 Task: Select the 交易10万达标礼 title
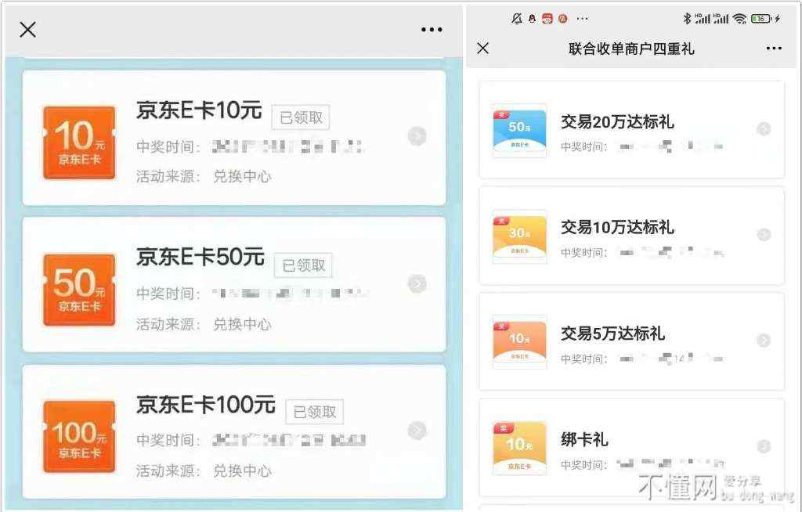point(617,227)
